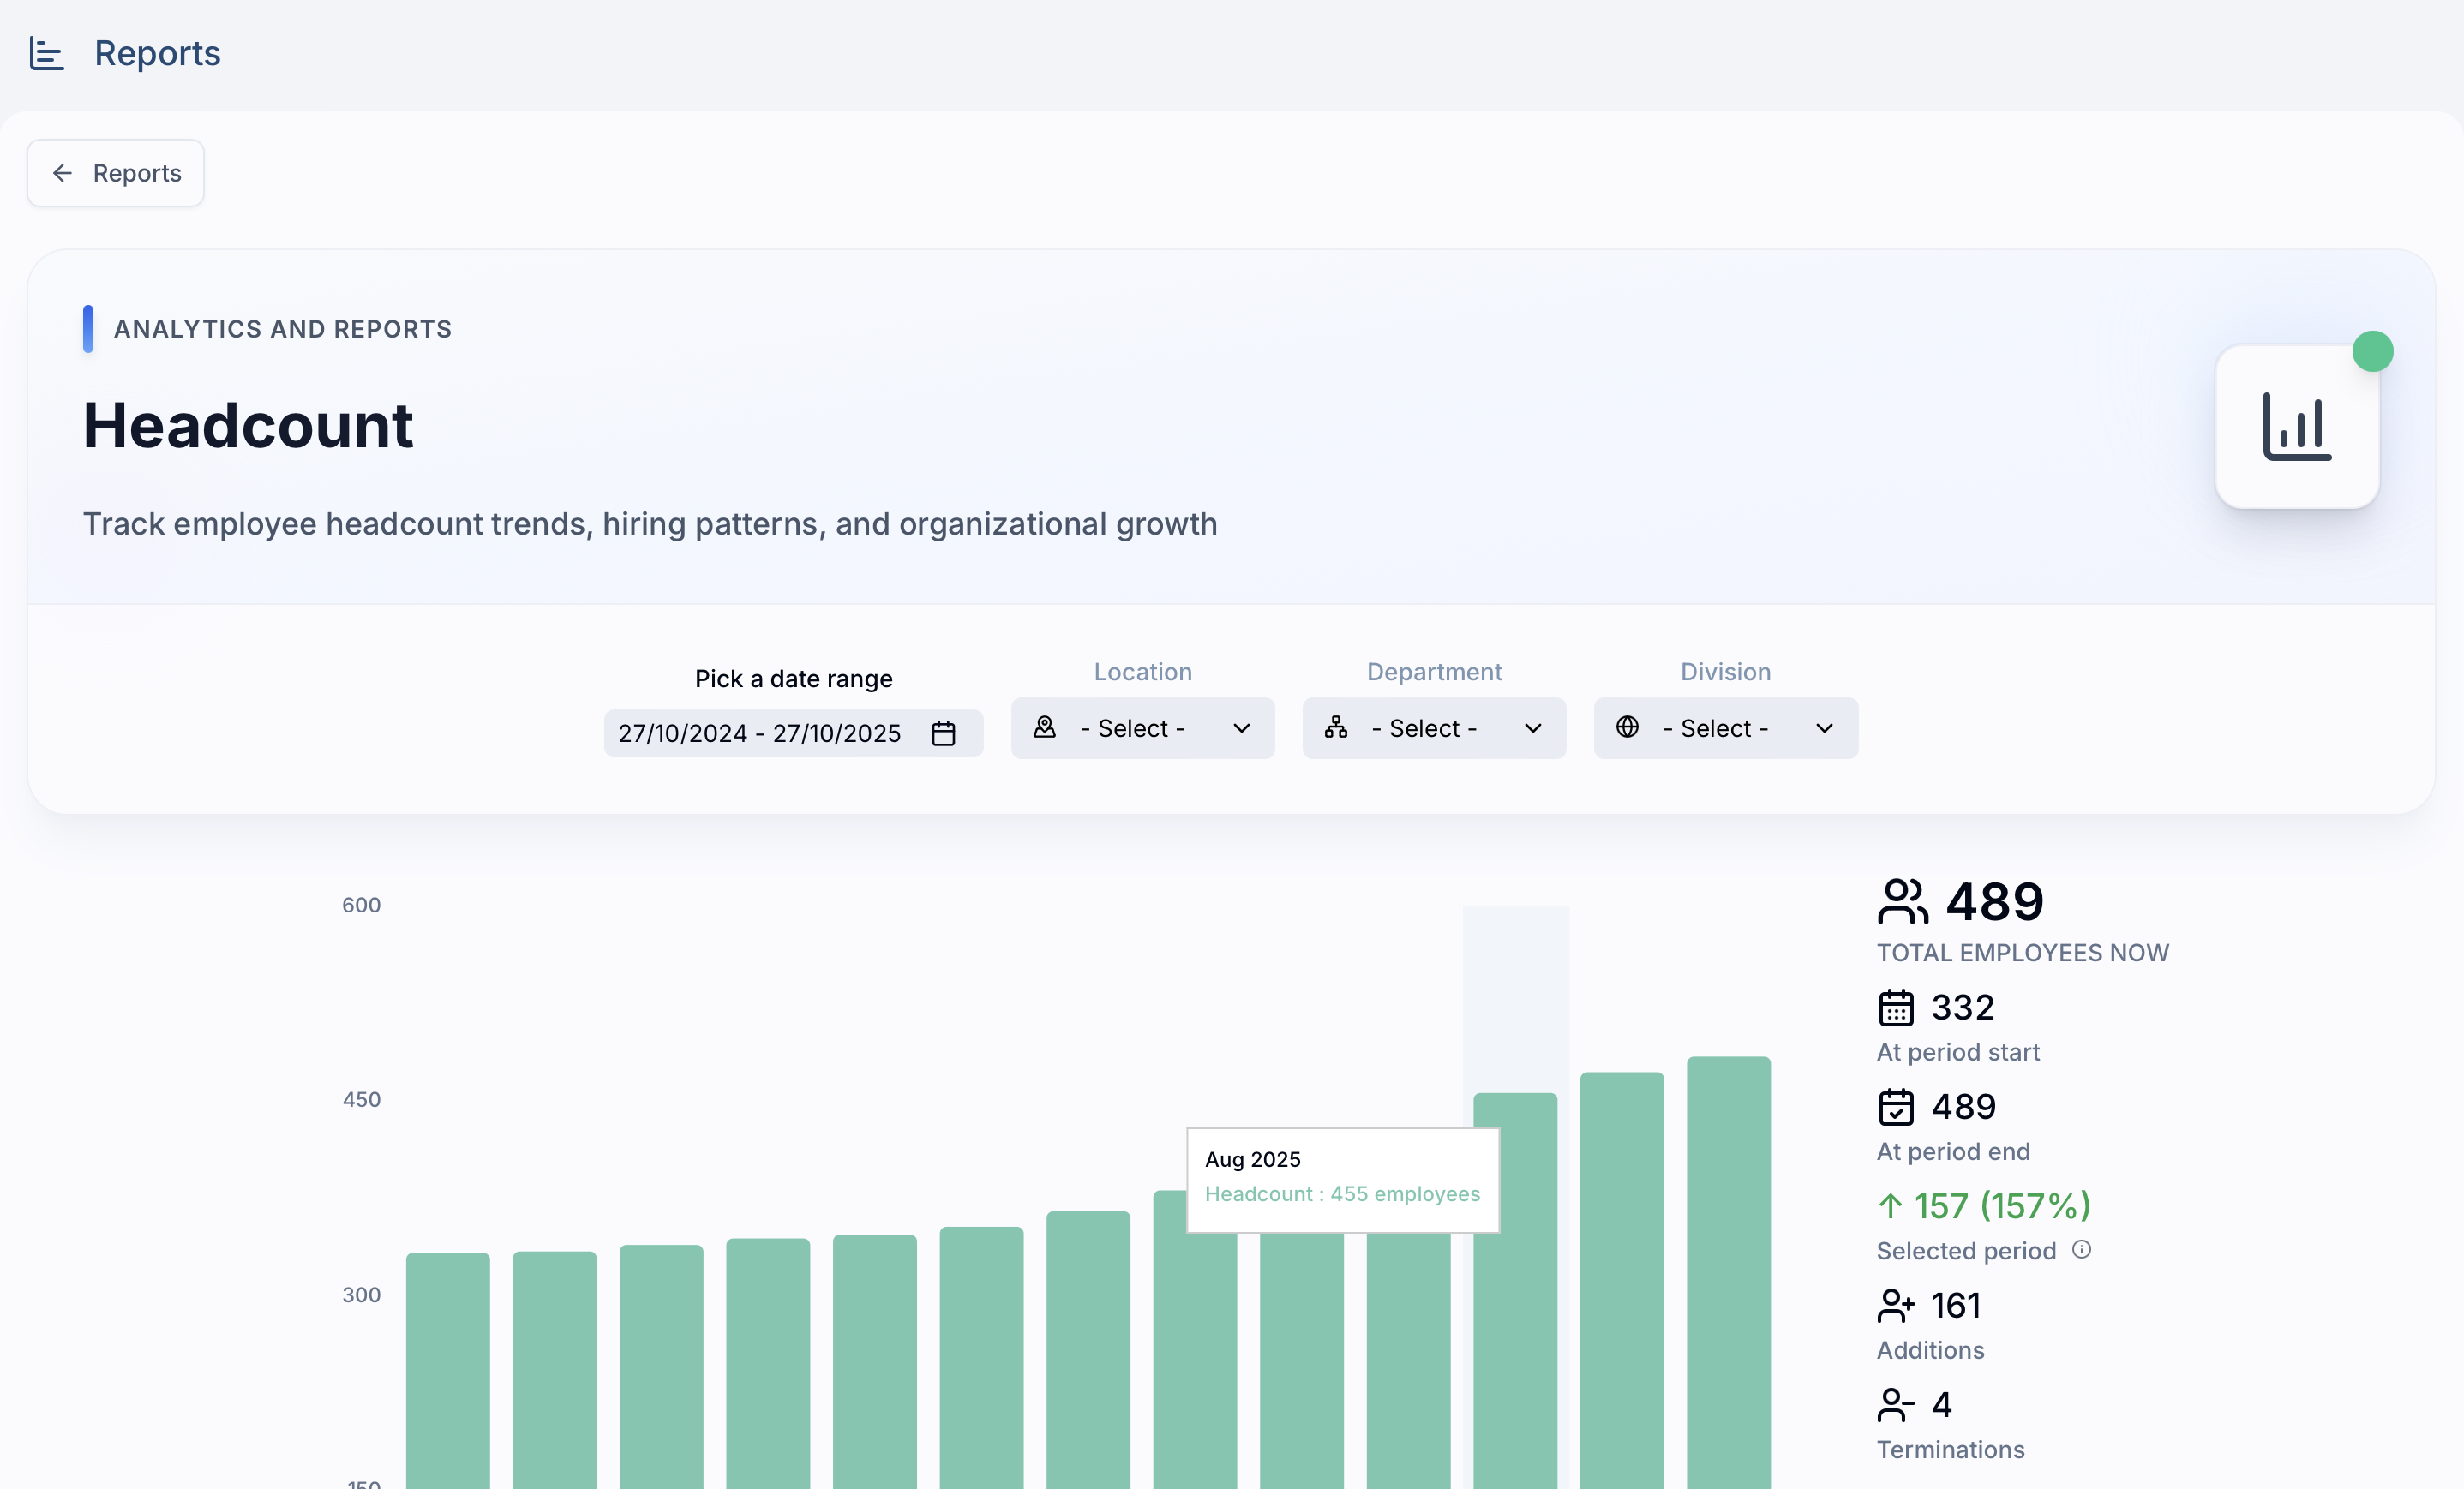The image size is (2464, 1489).
Task: Click the Terminations user-minus icon
Action: [1895, 1405]
